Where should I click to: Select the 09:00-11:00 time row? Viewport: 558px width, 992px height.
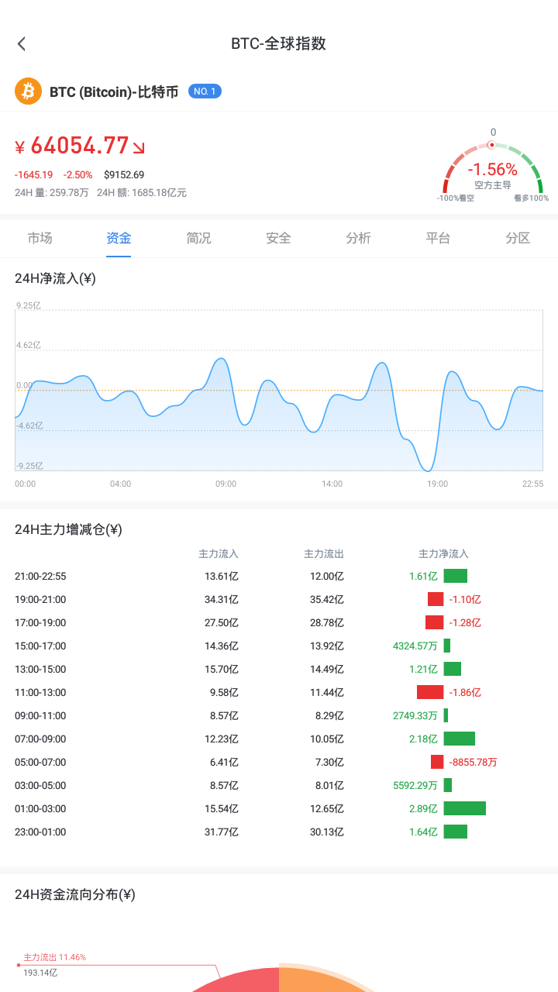pos(279,715)
